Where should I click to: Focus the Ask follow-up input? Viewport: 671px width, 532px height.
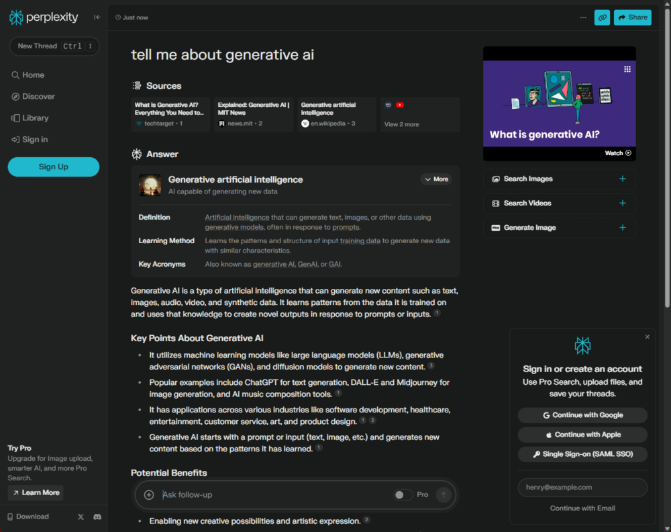[x=274, y=495]
